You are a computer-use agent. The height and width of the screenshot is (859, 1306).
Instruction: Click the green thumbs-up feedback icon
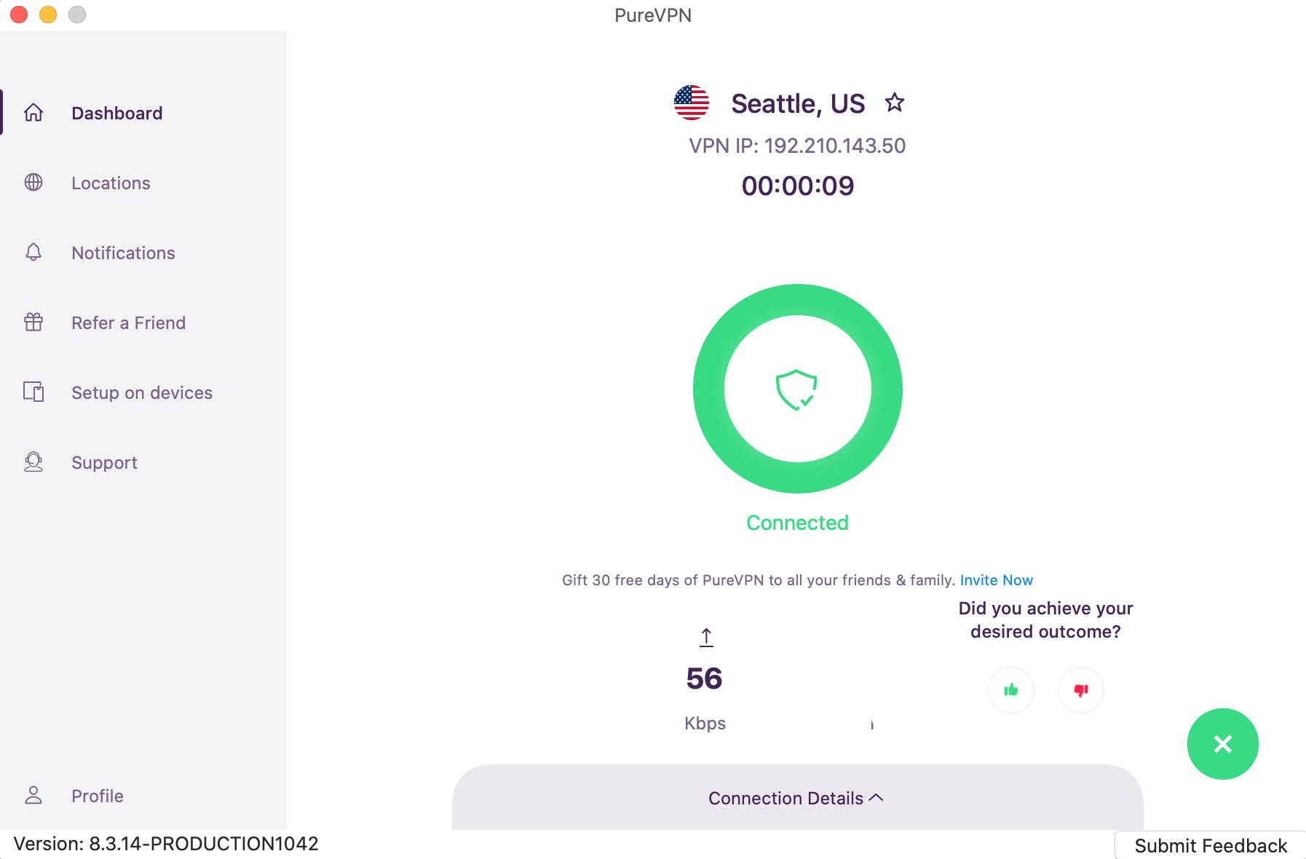(x=1011, y=690)
